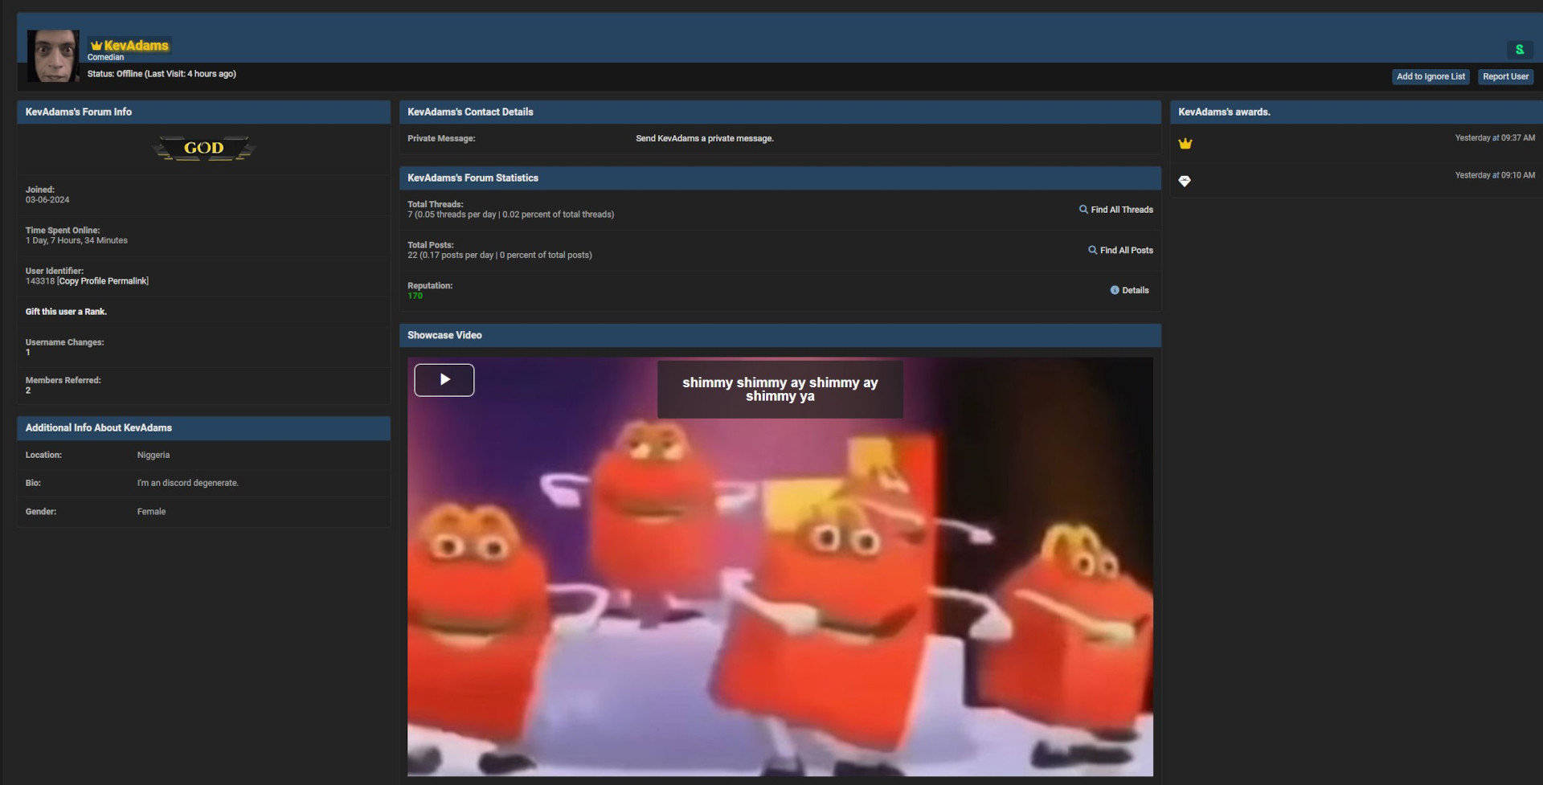Click the user identifier 143318
The image size is (1543, 785).
(x=40, y=281)
